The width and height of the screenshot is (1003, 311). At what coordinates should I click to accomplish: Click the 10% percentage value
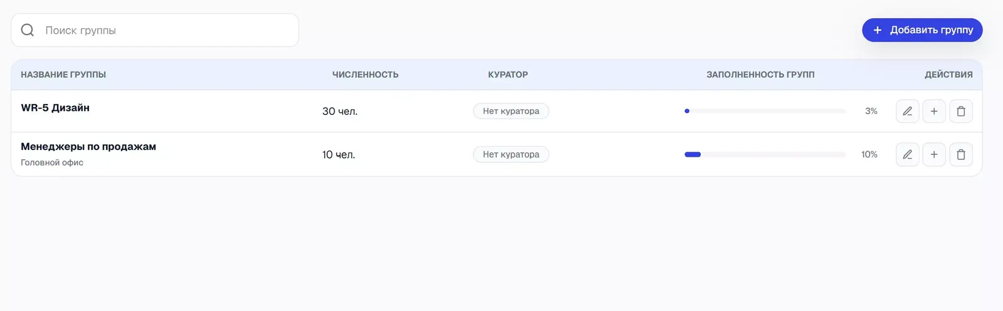click(869, 154)
